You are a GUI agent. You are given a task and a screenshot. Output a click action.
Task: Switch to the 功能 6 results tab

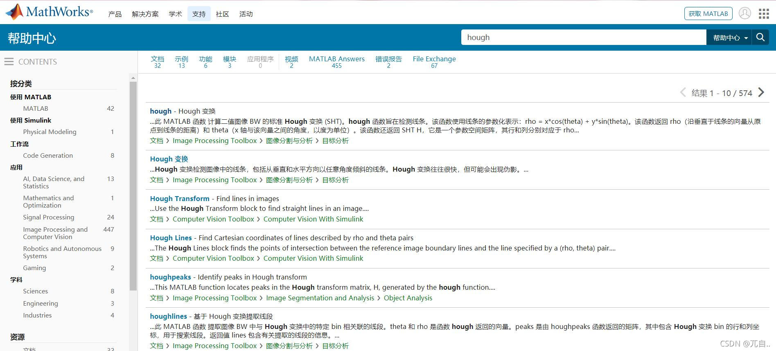(x=205, y=62)
